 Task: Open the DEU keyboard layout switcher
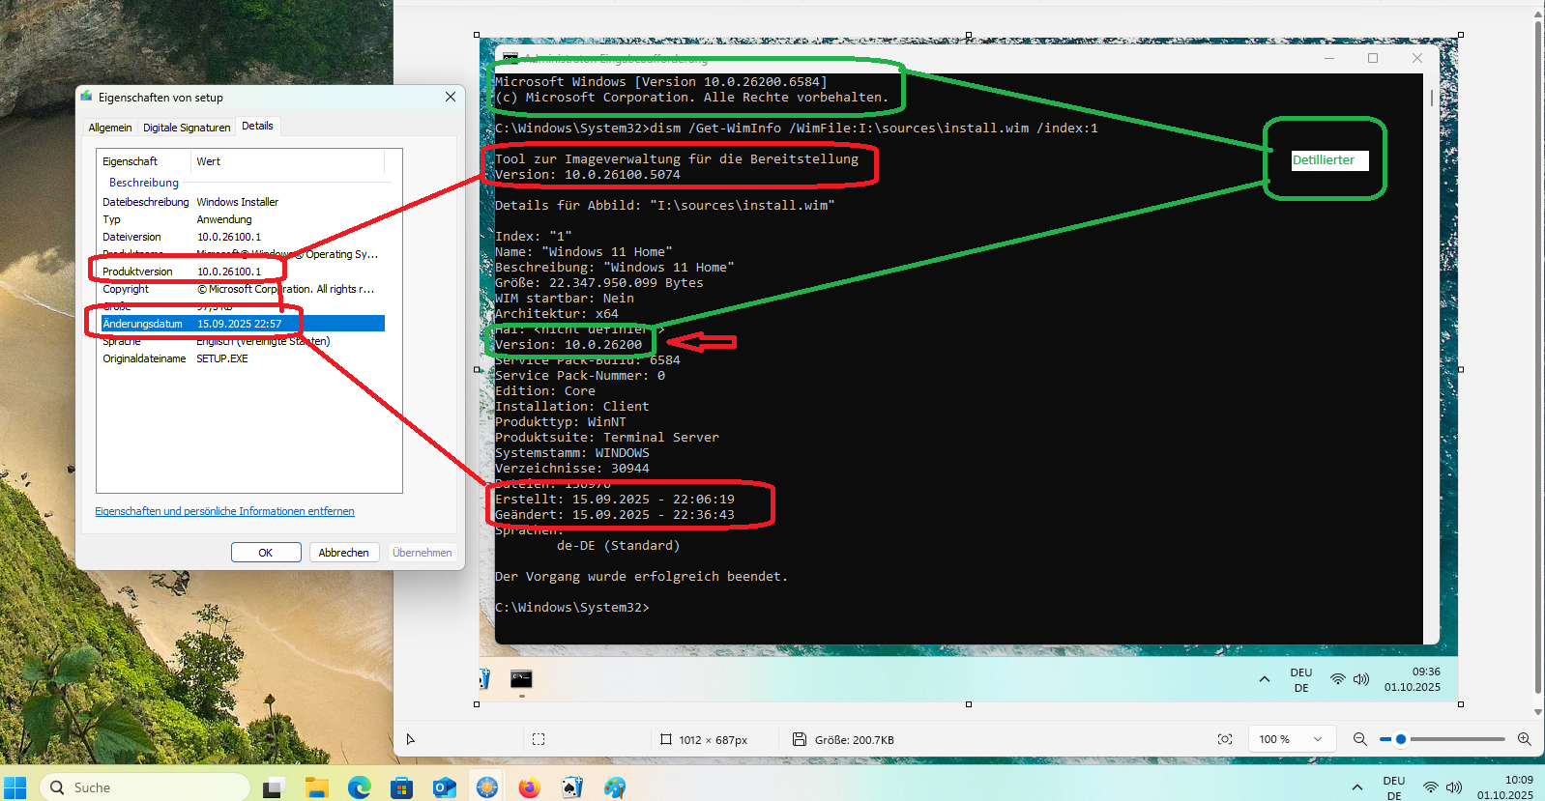(1394, 787)
